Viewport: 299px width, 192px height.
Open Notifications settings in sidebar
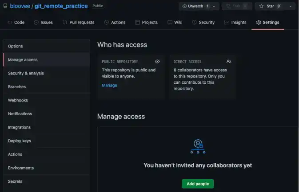pos(47,114)
